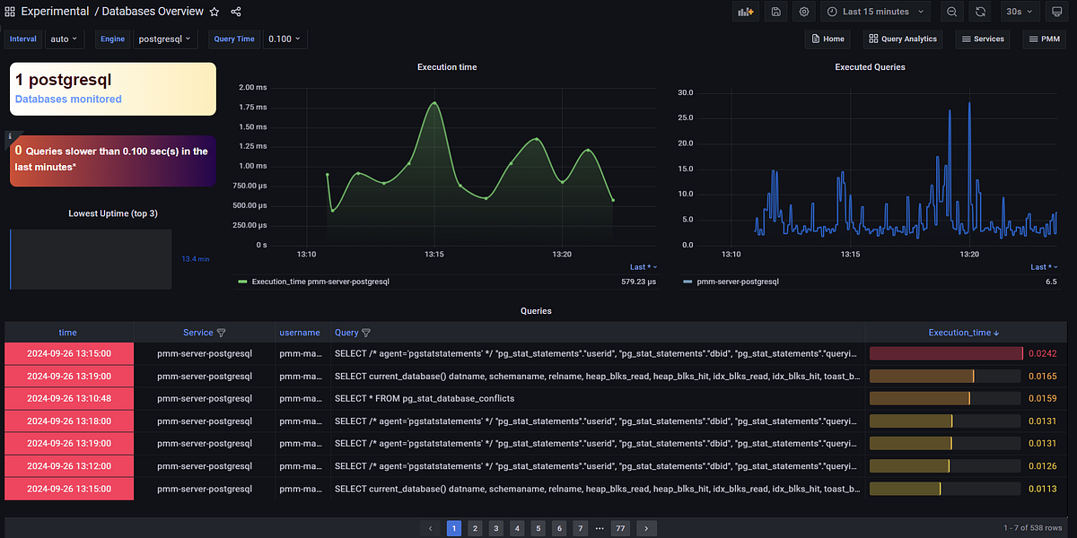
Task: Open the PMM link in the toolbar
Action: coord(1044,39)
